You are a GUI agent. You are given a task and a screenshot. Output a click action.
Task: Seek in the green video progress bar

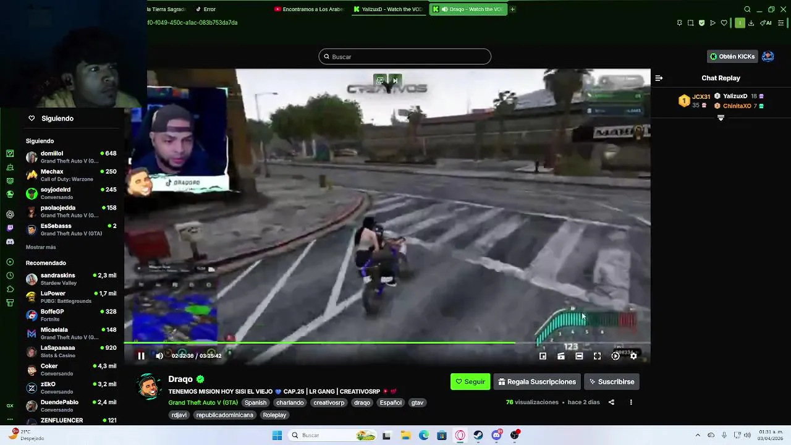(387, 342)
